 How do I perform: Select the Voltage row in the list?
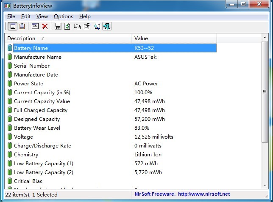[x=23, y=137]
